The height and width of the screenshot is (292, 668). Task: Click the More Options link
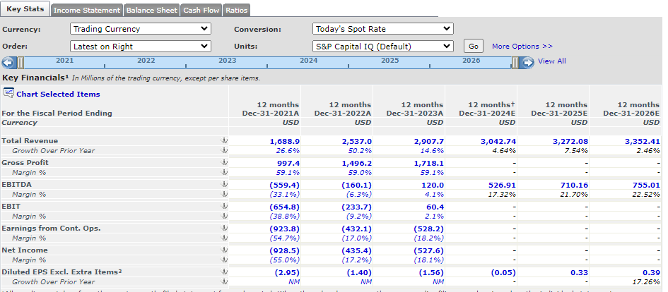point(522,47)
